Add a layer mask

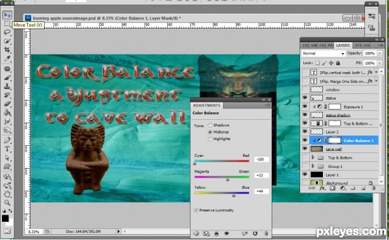(333, 188)
